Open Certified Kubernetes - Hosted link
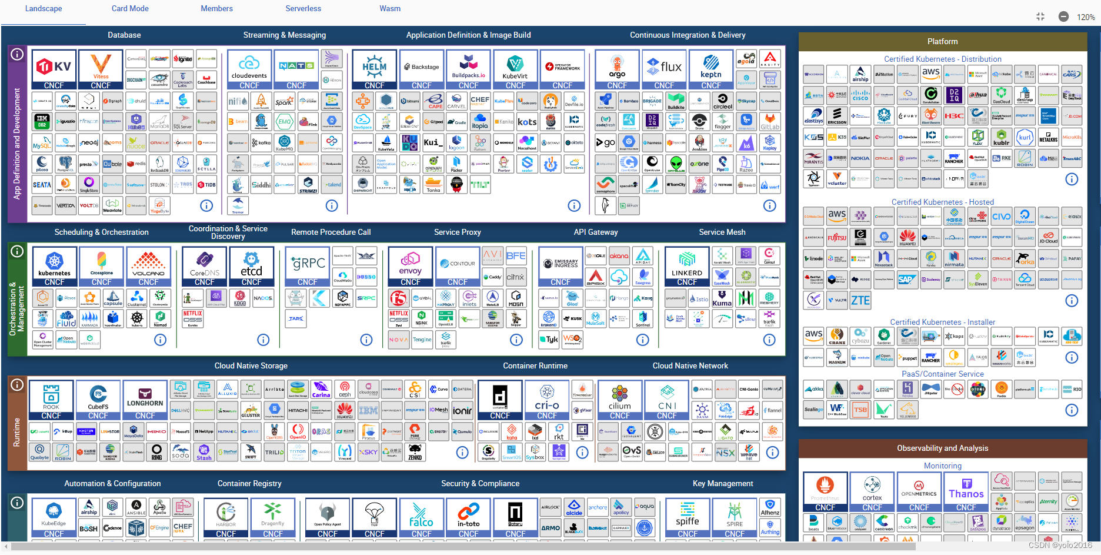This screenshot has width=1101, height=555. tap(942, 202)
